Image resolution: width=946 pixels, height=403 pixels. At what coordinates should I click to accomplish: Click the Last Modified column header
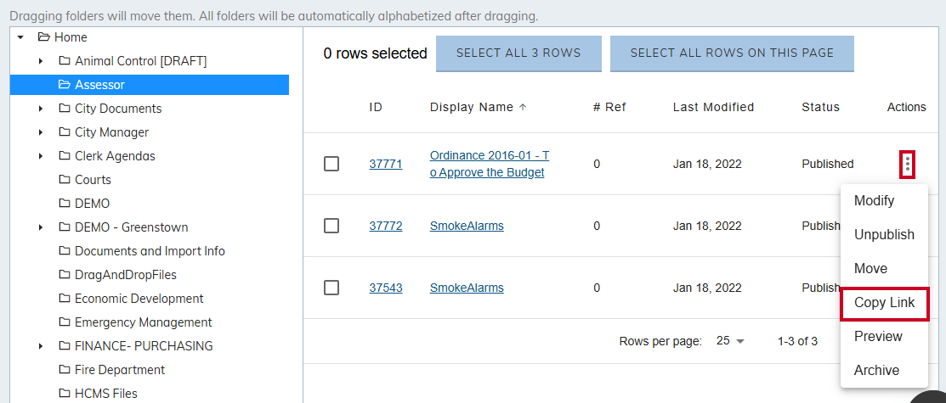pyautogui.click(x=713, y=107)
